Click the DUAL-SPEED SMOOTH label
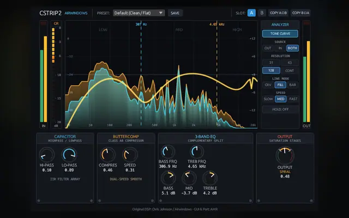349x218 pixels. (x=126, y=179)
